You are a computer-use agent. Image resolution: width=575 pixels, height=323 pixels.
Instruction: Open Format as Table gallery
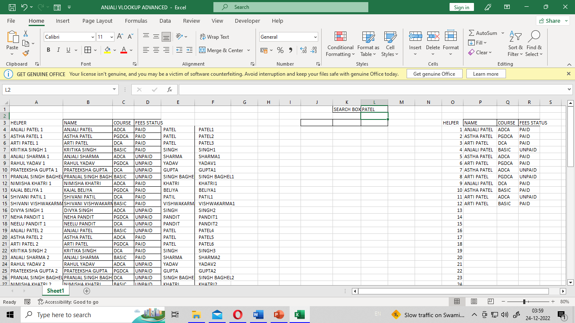(x=368, y=44)
